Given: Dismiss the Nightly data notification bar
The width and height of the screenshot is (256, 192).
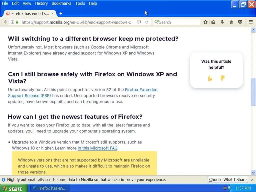Looking at the screenshot, I should coord(252,179).
